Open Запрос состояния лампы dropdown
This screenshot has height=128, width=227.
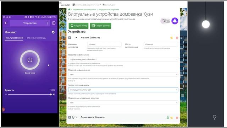tap(123, 90)
